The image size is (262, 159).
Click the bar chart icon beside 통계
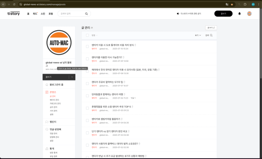(x=47, y=148)
